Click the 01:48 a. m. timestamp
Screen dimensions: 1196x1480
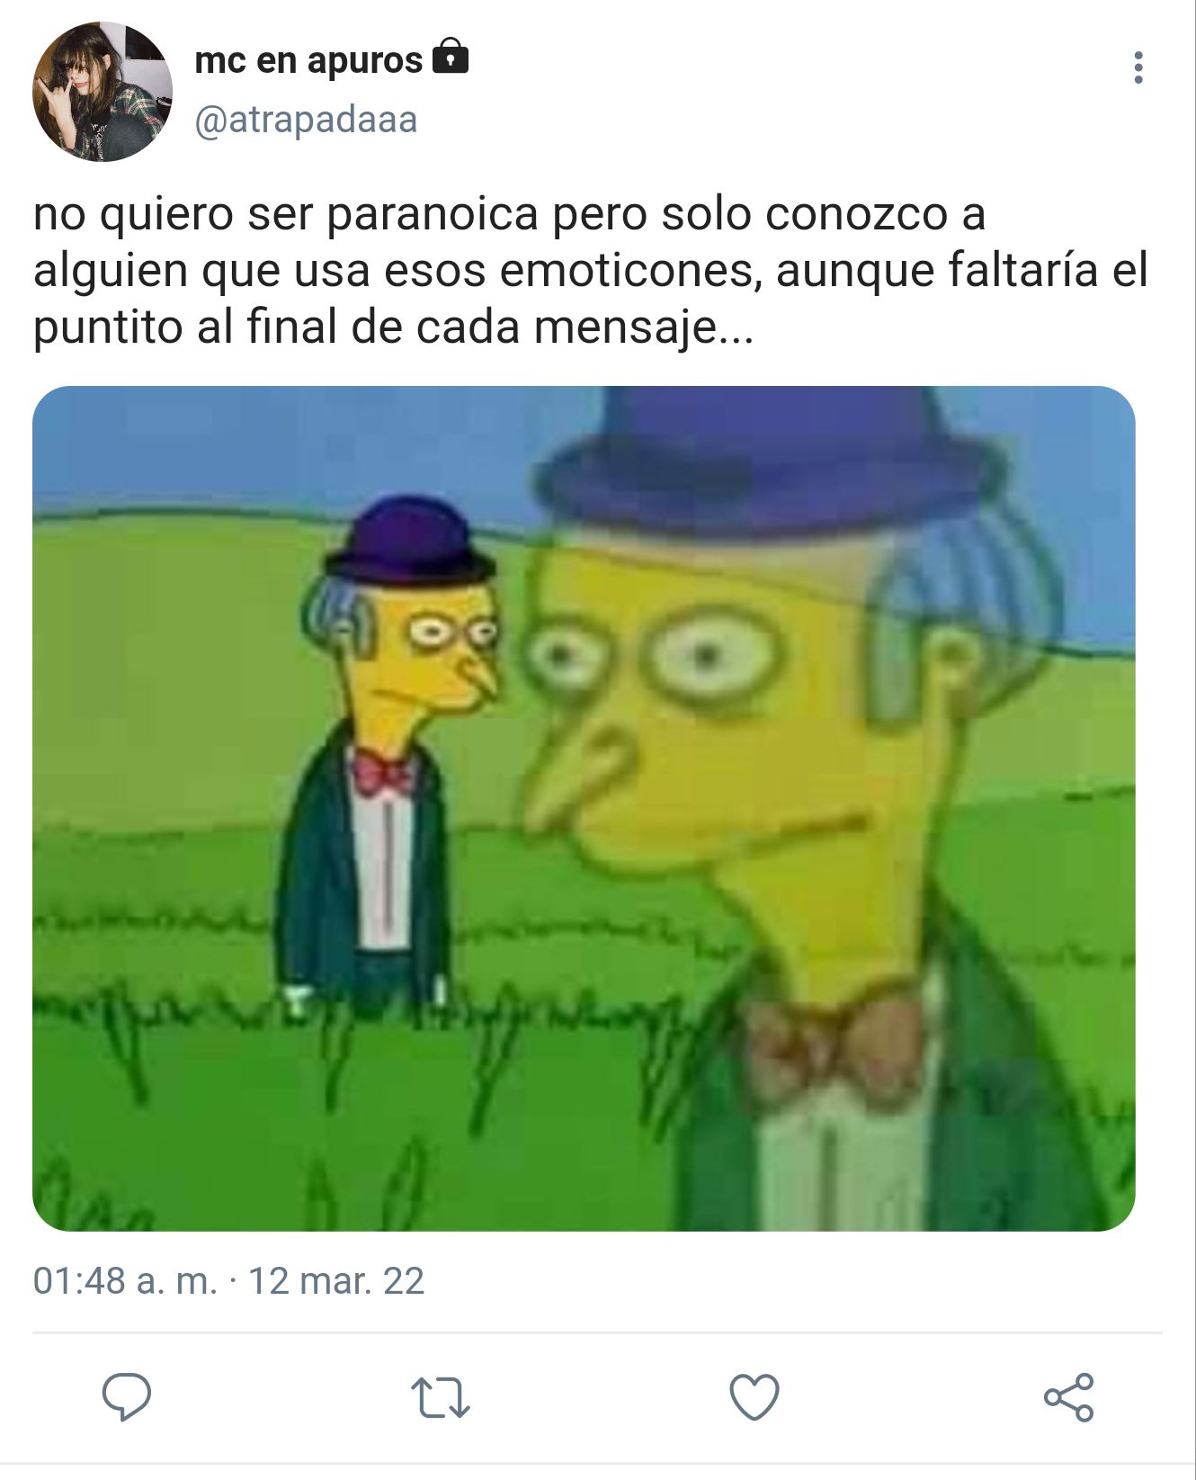click(x=126, y=1280)
